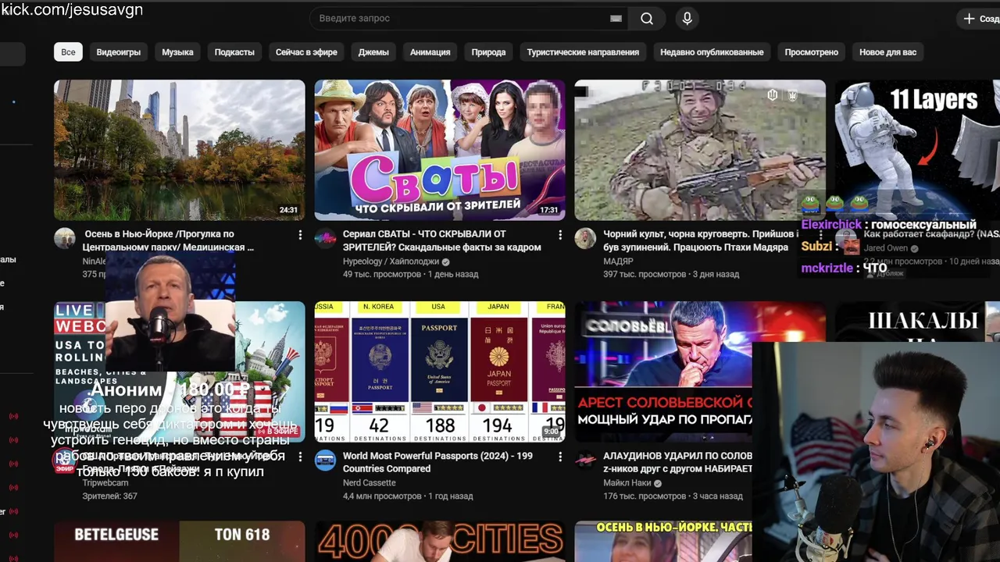
Task: Open Майкл Наки channel name link
Action: (627, 483)
